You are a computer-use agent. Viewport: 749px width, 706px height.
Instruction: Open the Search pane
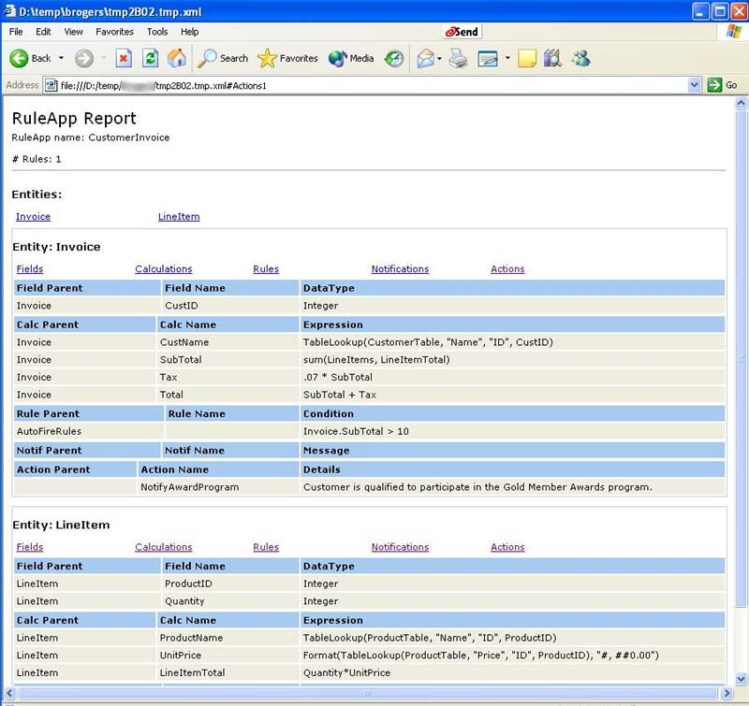tap(223, 58)
